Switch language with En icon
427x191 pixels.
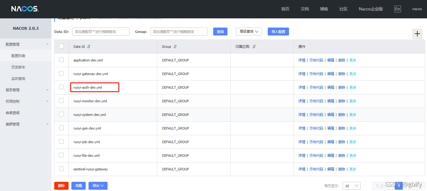[397, 9]
